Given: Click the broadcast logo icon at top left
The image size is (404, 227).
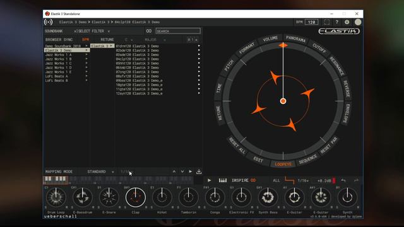Looking at the screenshot, I should [x=48, y=22].
